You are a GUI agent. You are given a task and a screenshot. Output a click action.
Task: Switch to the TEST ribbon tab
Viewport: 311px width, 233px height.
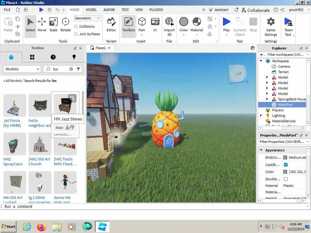(125, 10)
